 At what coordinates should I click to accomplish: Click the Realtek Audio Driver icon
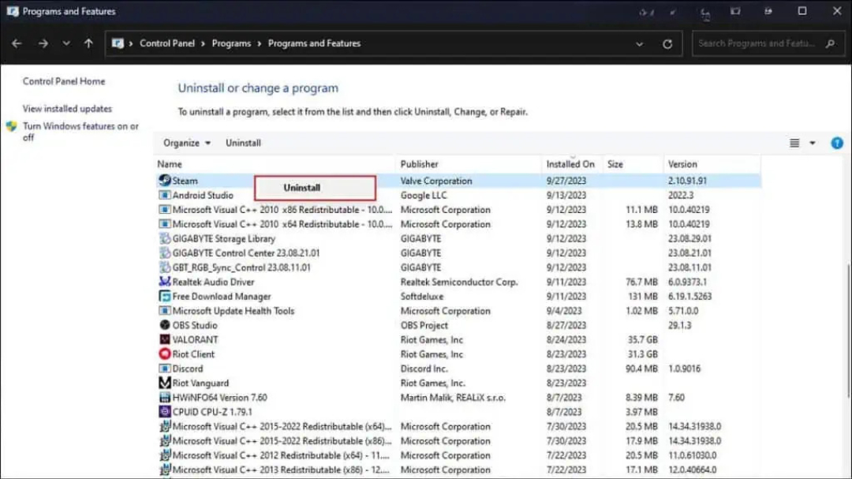[x=165, y=282]
